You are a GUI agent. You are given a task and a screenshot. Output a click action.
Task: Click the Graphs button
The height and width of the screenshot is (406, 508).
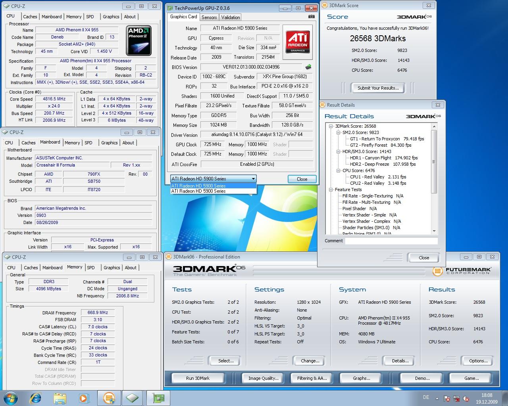[362, 378]
